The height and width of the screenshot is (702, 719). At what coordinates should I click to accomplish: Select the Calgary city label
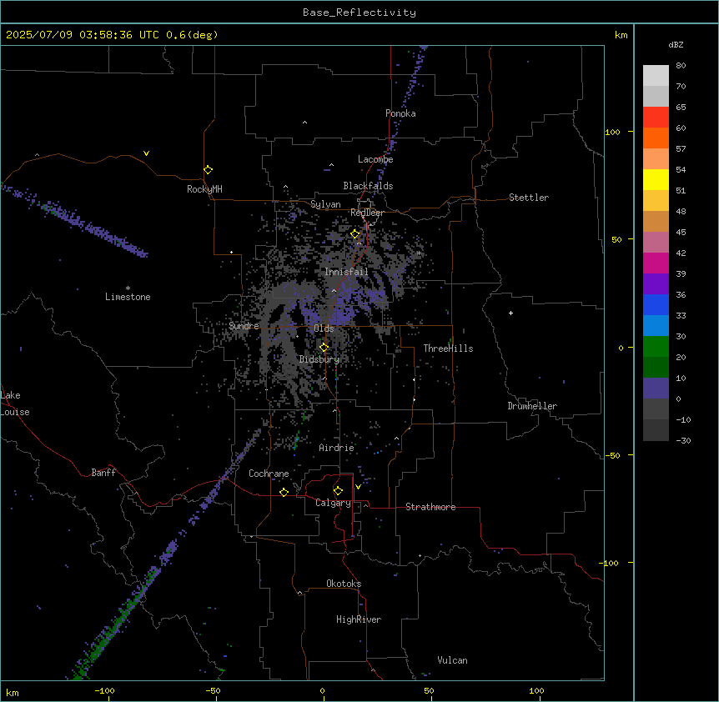point(334,503)
